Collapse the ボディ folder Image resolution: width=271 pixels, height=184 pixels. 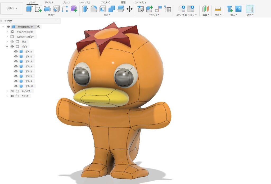click(7, 47)
